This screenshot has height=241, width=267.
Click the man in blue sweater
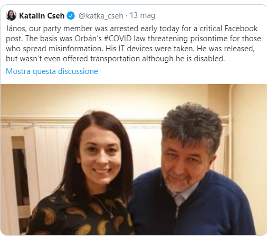point(192,173)
